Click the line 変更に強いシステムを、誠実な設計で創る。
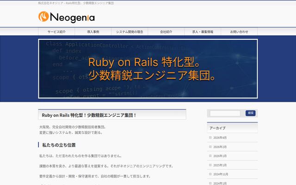Image resolution: width=296 pixels, height=185 pixels. pyautogui.click(x=71, y=133)
